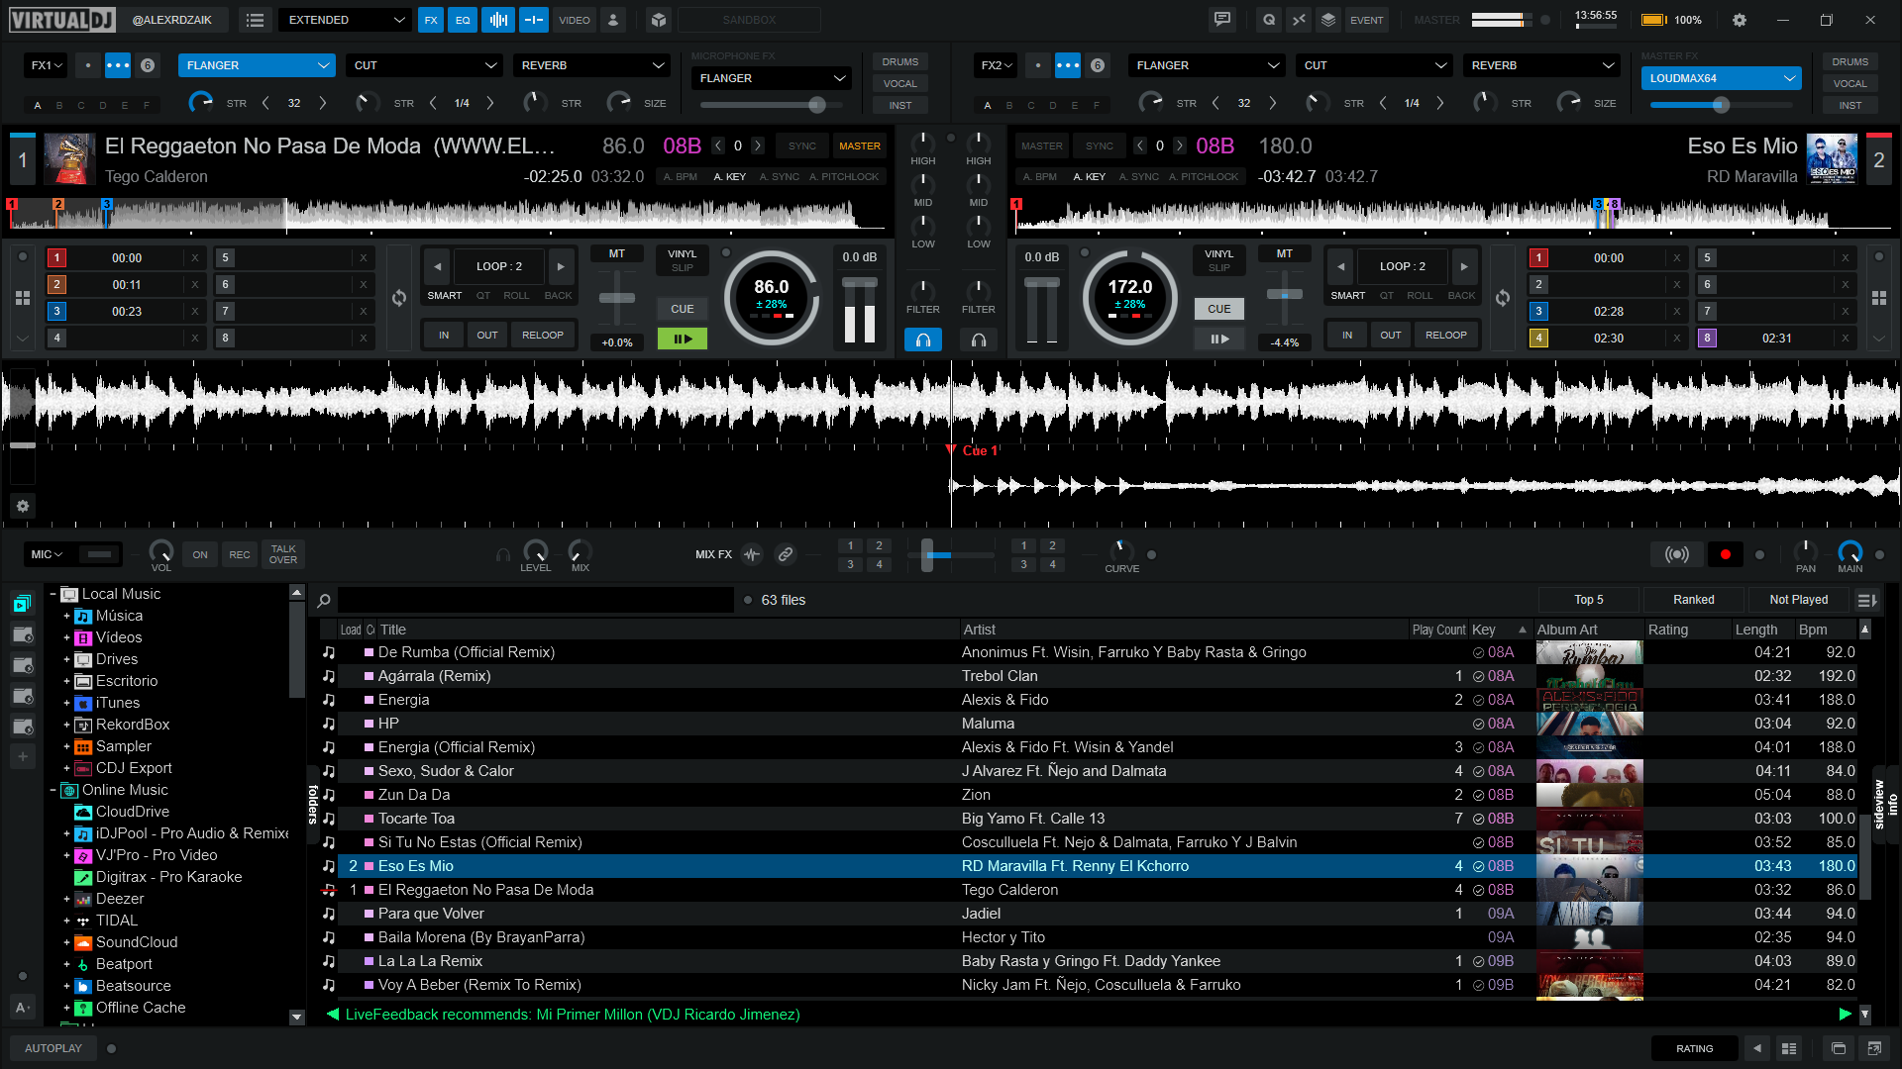Open FLANGER effect dropdown on FX1

coord(257,65)
